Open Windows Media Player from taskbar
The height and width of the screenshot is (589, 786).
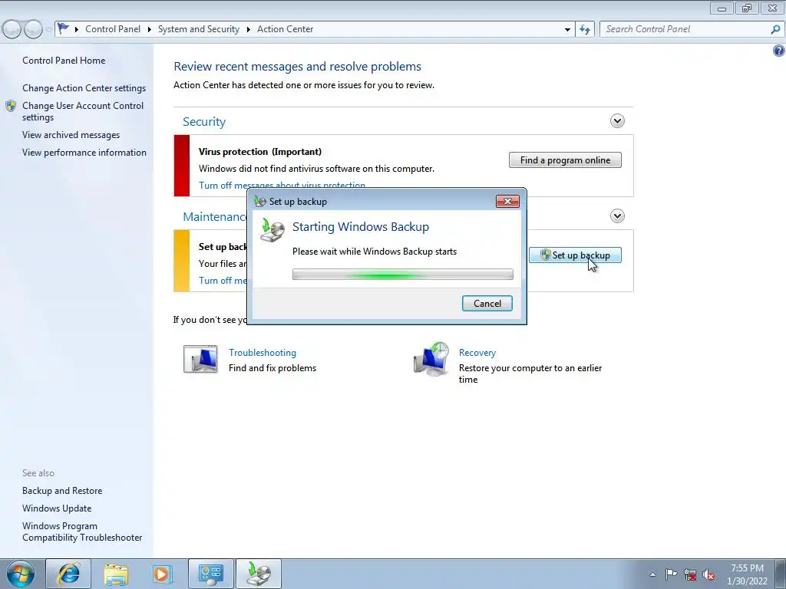pyautogui.click(x=161, y=574)
